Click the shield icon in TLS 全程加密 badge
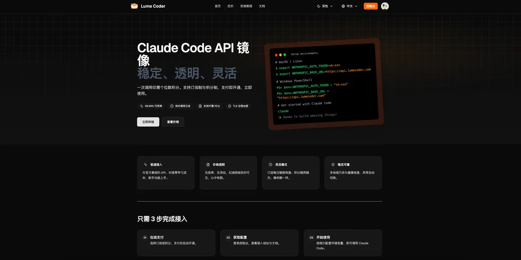The width and height of the screenshot is (521, 260). tap(230, 106)
